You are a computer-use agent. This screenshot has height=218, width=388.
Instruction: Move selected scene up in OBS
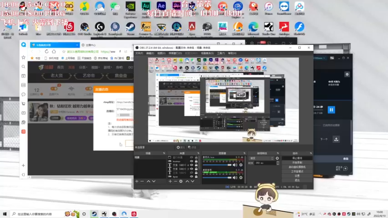(148, 181)
